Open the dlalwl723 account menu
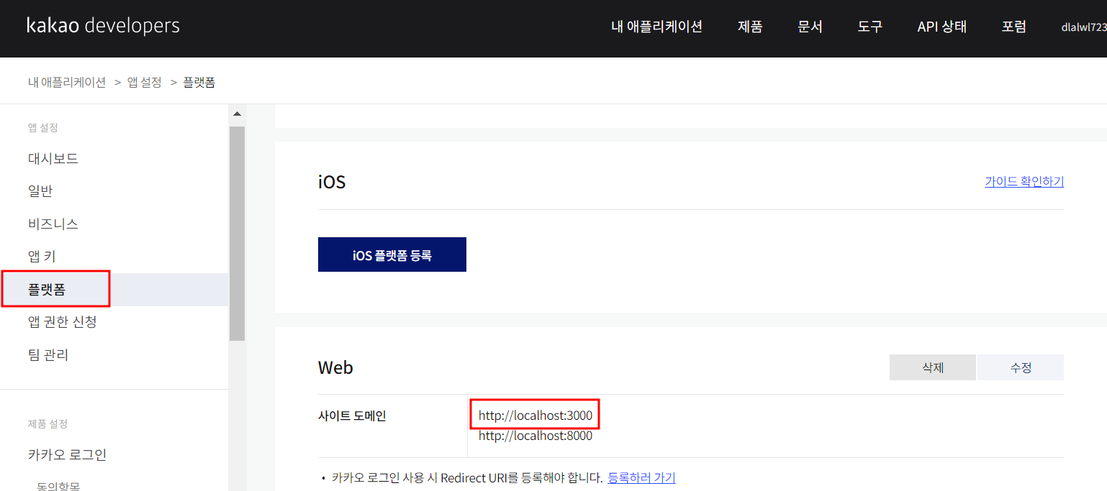This screenshot has width=1107, height=491. pos(1084,27)
